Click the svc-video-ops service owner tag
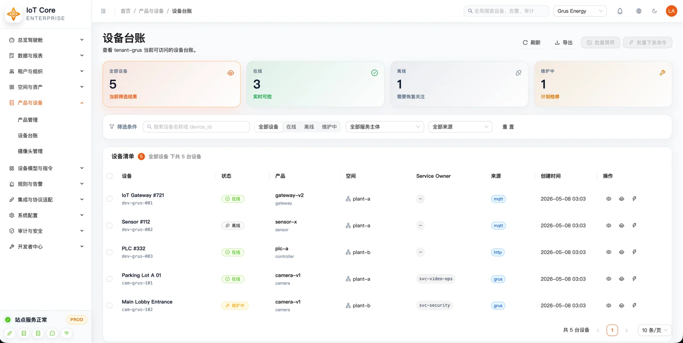Screen dimensions: 683x343 [x=436, y=279]
